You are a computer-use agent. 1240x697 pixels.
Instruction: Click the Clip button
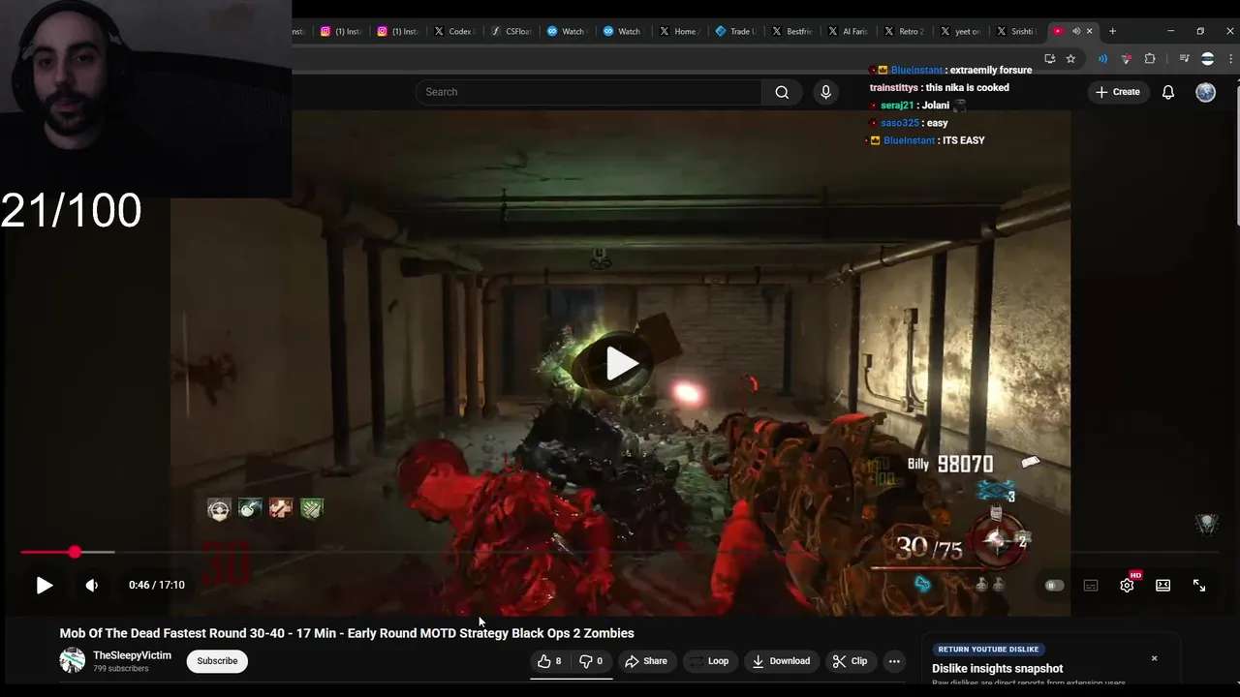coord(850,661)
